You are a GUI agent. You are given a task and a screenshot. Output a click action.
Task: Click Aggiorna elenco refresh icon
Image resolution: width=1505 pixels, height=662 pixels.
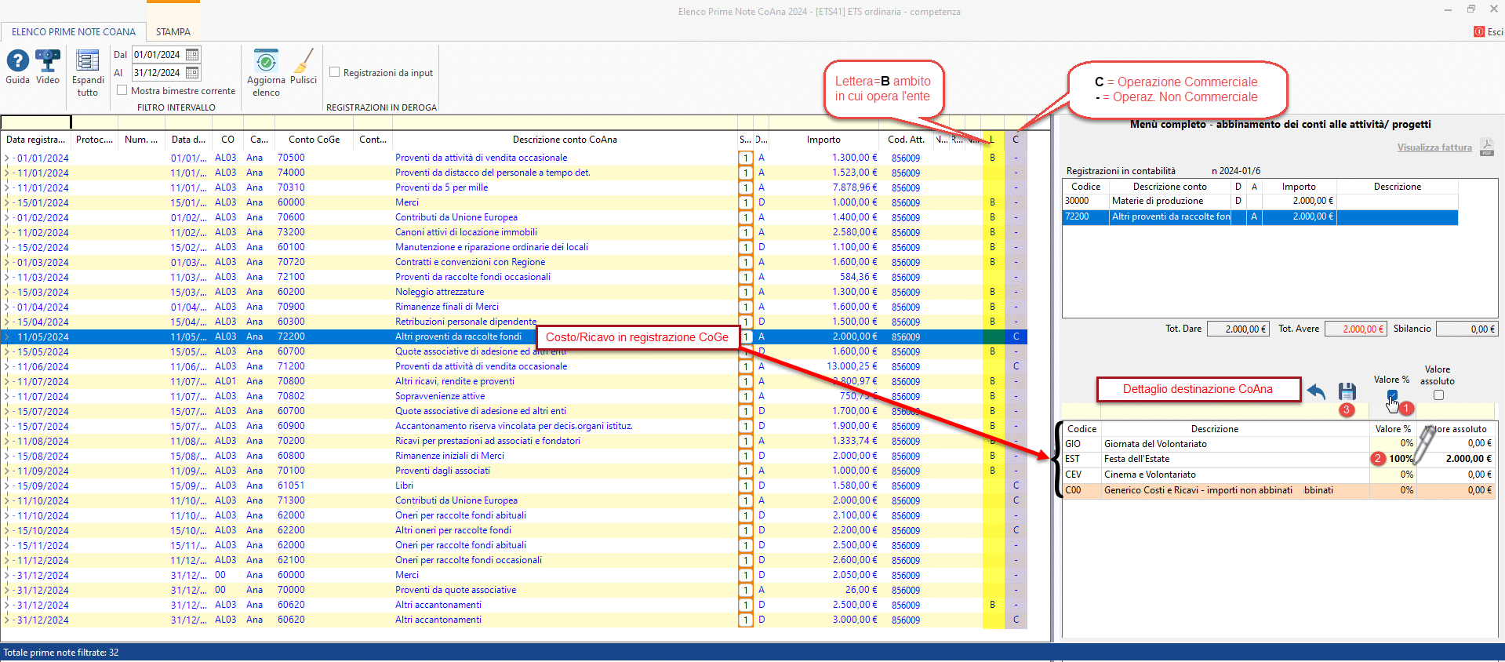click(266, 60)
